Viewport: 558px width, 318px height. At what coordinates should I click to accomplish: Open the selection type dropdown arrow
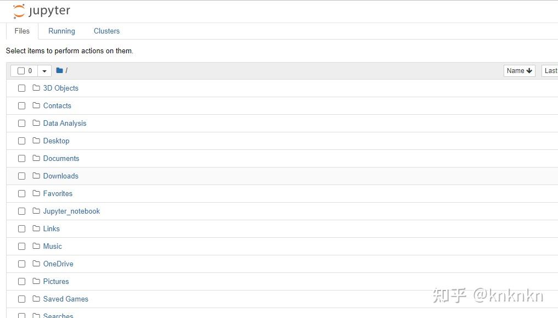click(x=44, y=71)
